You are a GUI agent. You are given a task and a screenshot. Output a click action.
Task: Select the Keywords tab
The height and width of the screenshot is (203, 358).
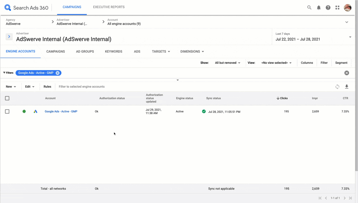[x=113, y=51]
